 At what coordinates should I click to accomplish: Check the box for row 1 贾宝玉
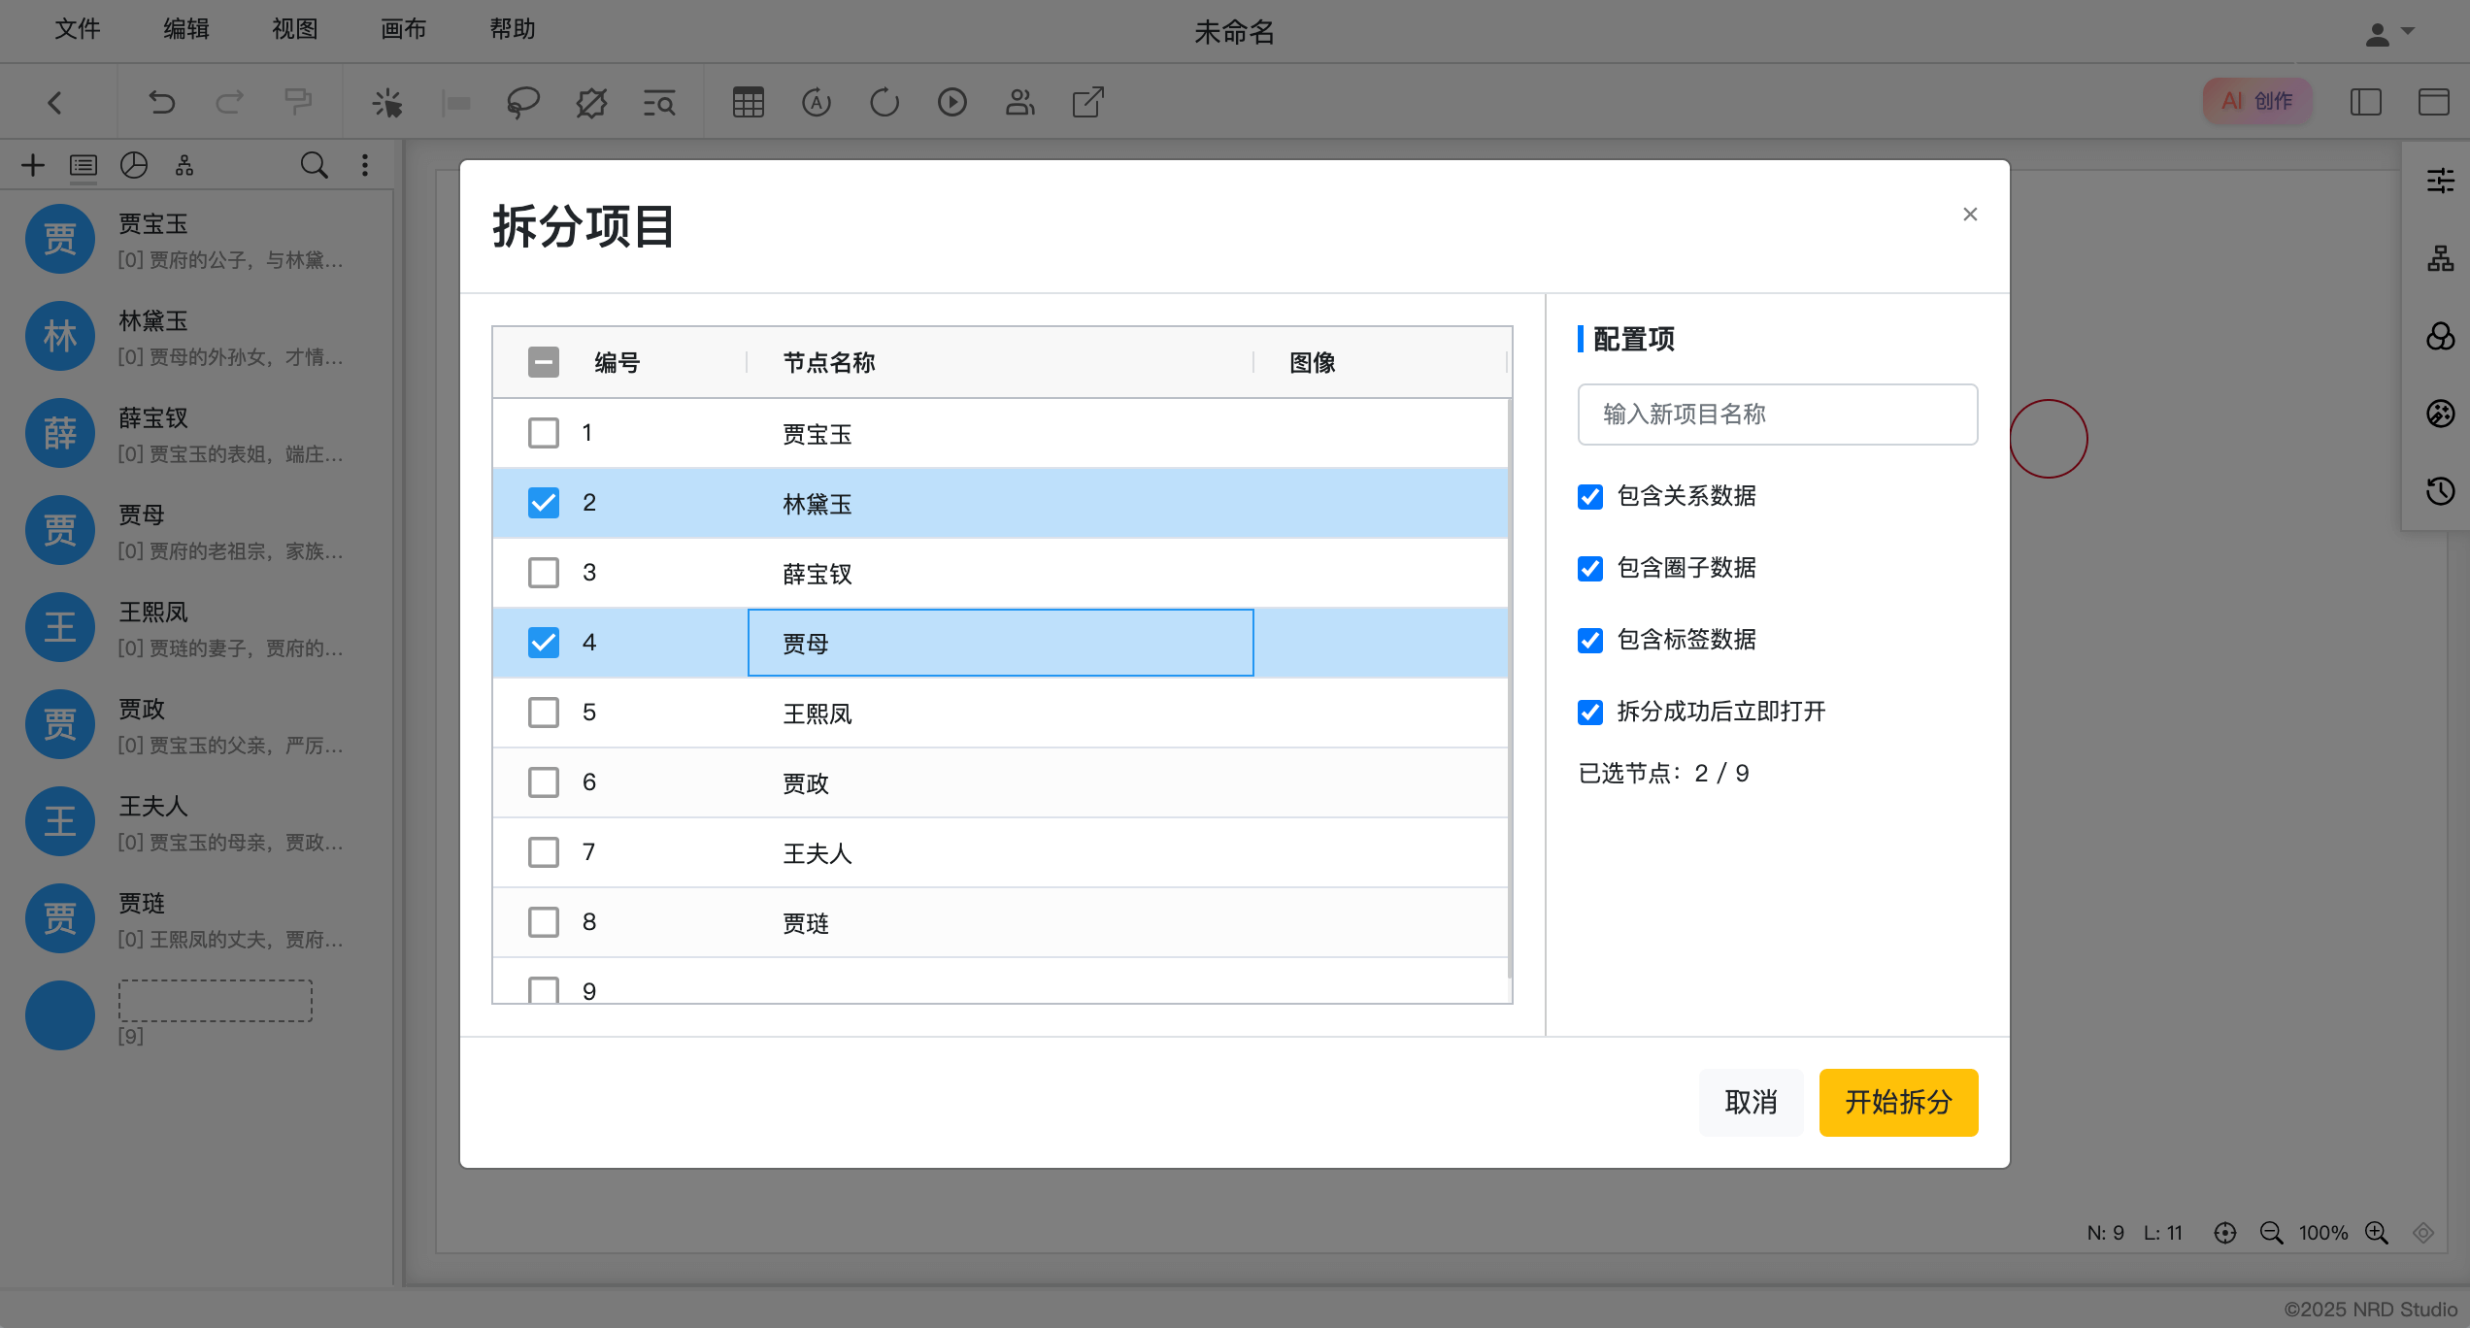[x=544, y=433]
